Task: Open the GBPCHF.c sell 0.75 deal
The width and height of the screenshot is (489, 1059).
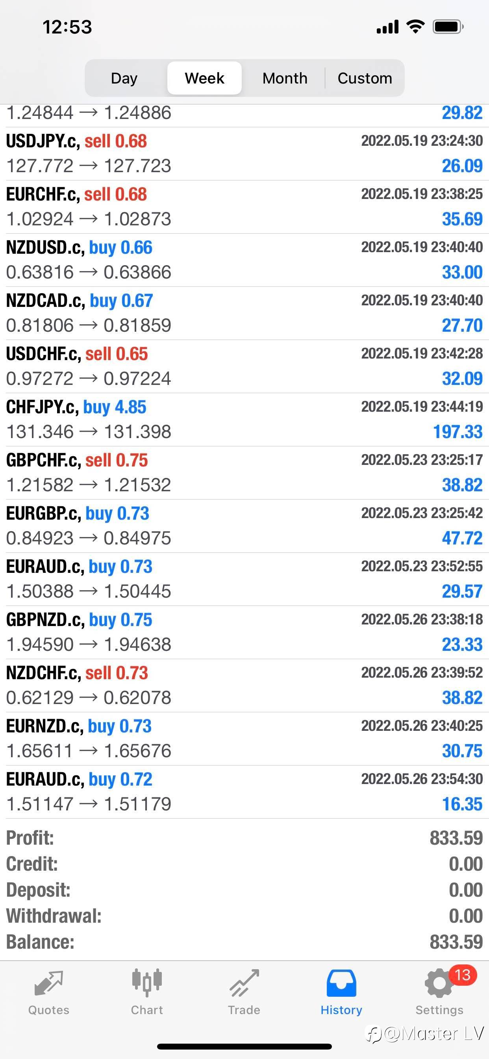Action: point(244,473)
